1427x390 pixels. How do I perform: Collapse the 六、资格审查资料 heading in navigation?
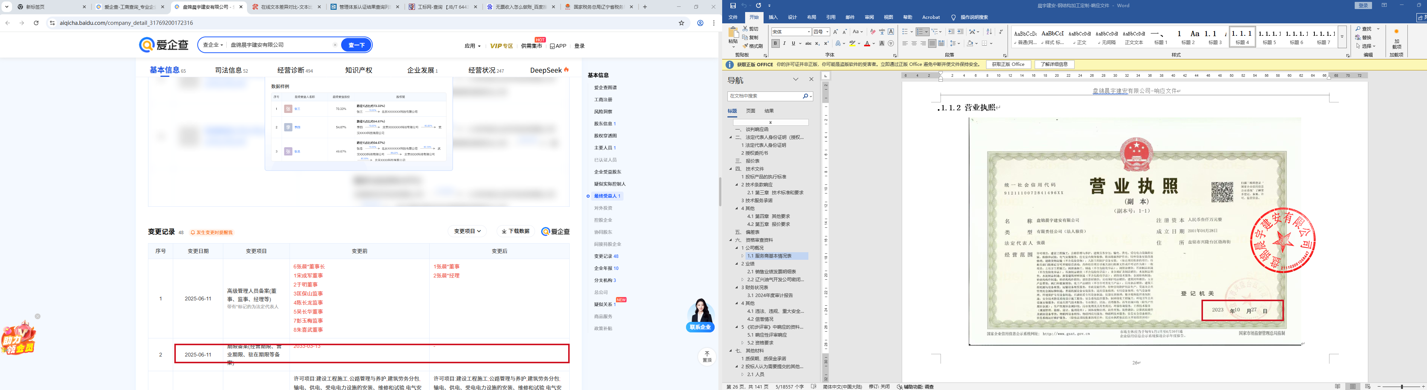point(731,240)
